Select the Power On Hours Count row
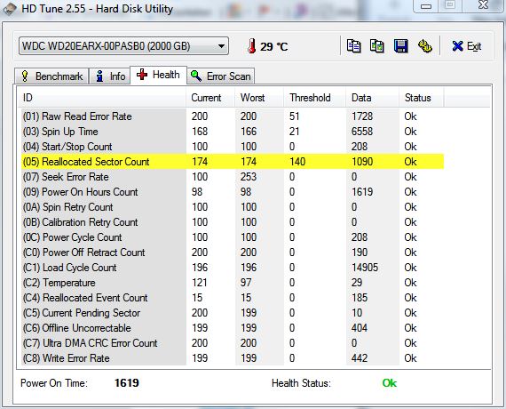The image size is (506, 409). (x=233, y=192)
